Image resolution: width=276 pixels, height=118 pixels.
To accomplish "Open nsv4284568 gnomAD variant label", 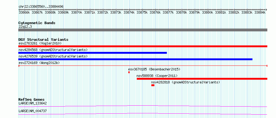I will click(53, 50).
